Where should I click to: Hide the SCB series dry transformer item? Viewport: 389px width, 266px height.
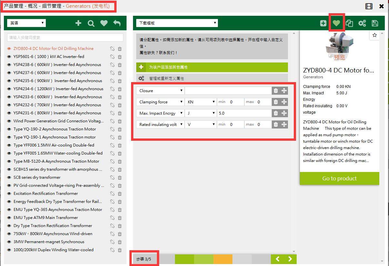click(x=9, y=177)
